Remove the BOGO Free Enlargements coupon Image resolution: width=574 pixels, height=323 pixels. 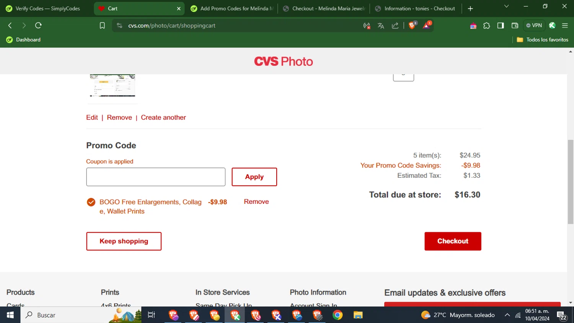point(256,202)
